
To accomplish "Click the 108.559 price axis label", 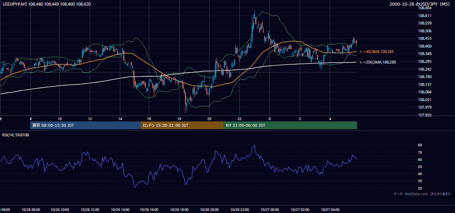I will pos(425,23).
